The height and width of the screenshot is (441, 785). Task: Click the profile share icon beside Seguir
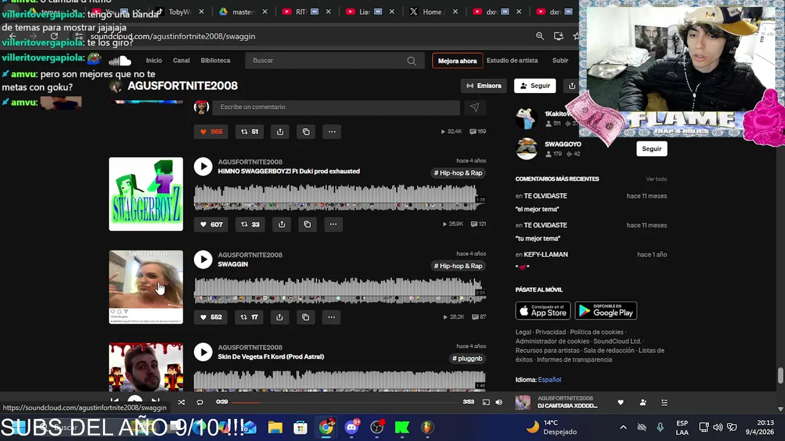coord(572,86)
